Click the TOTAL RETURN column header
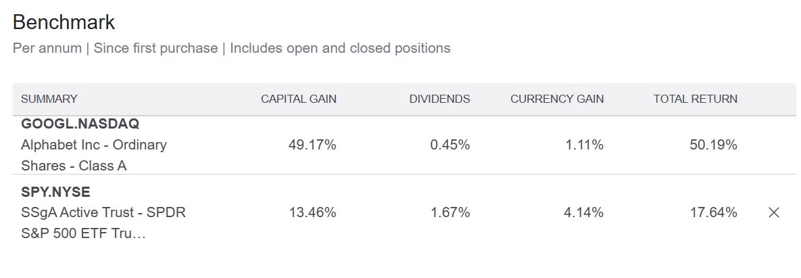The image size is (801, 278). (x=695, y=99)
